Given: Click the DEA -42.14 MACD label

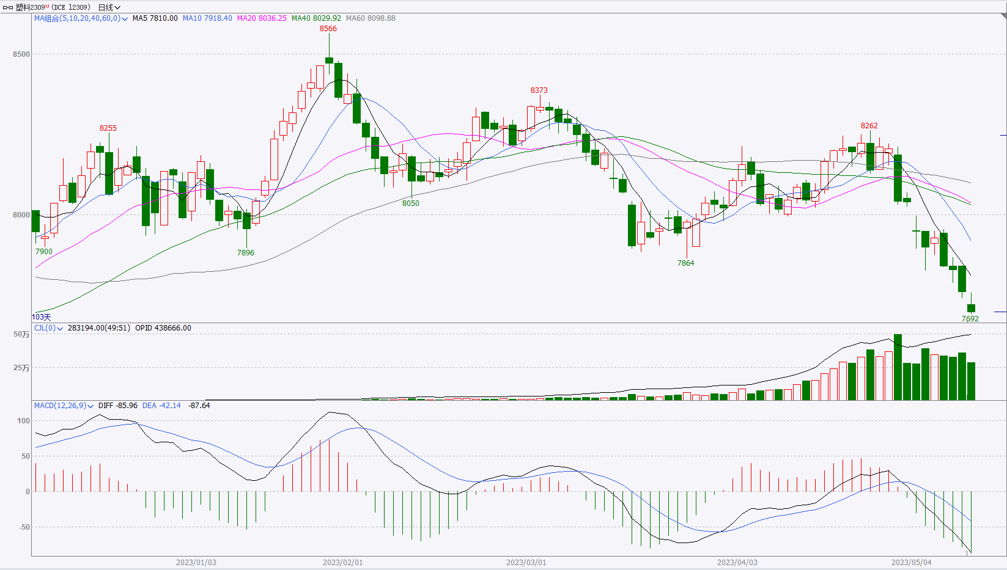Looking at the screenshot, I should pos(161,406).
